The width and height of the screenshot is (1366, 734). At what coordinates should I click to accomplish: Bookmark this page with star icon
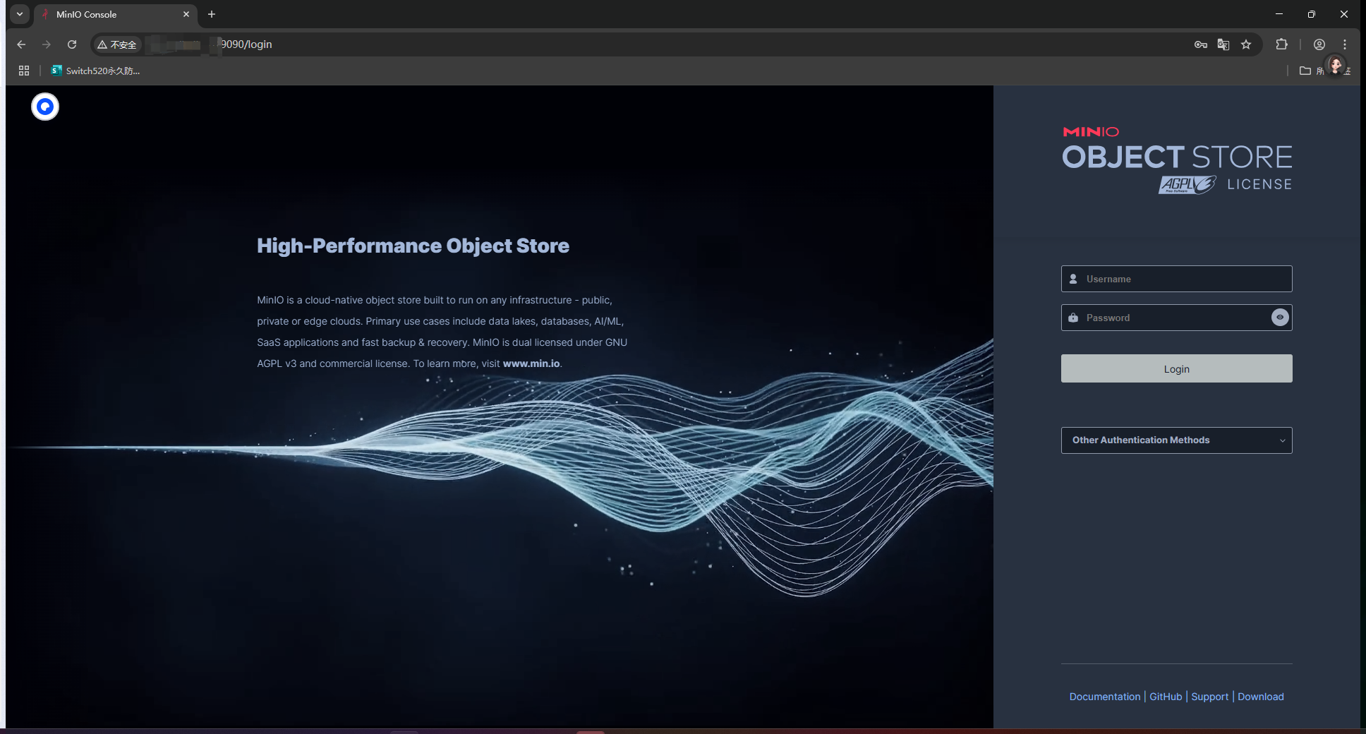1246,44
